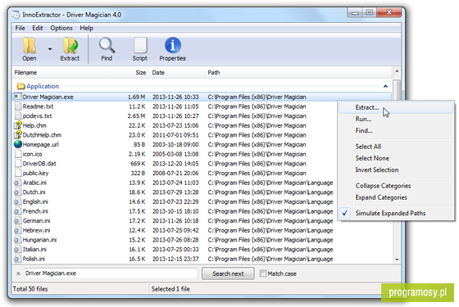Click the Selected 1 file status text
459x307 pixels.
tap(170, 289)
